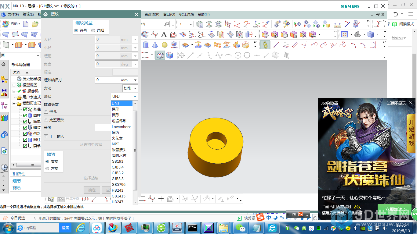
Task: Enable the 锥孔 checkbox
Action: [46, 112]
